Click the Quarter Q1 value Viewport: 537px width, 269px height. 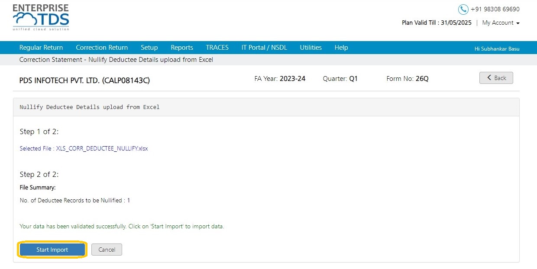[353, 79]
